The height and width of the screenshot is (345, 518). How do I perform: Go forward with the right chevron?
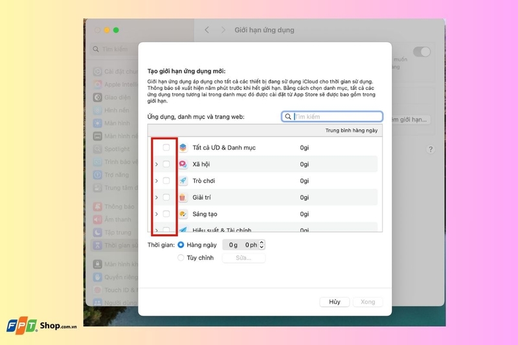pos(223,30)
